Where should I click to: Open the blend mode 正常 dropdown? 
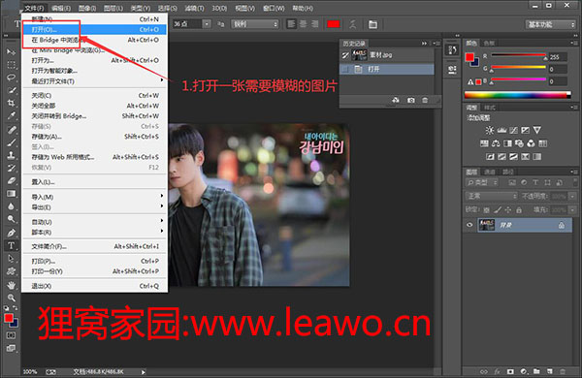click(491, 196)
